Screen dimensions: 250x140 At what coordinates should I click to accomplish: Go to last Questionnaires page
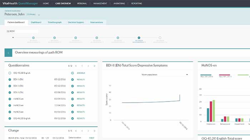click(x=94, y=66)
